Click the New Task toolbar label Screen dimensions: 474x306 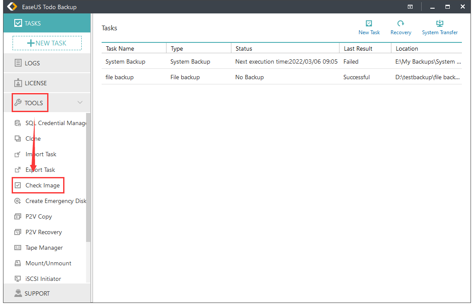coord(369,32)
